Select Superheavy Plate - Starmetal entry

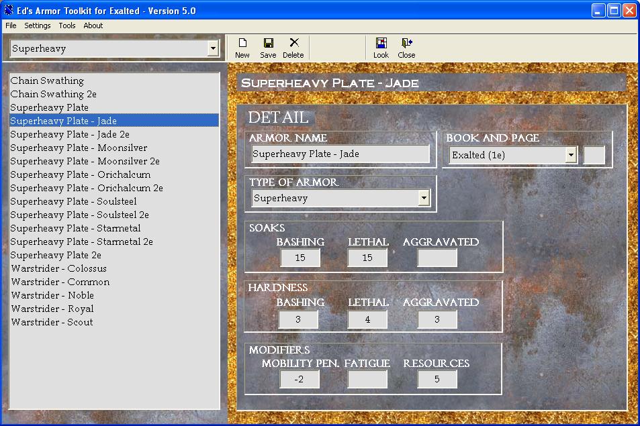114,228
